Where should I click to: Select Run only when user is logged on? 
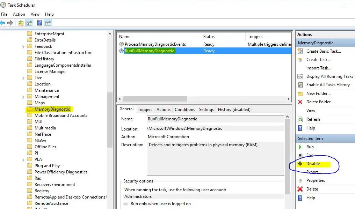pyautogui.click(x=126, y=204)
